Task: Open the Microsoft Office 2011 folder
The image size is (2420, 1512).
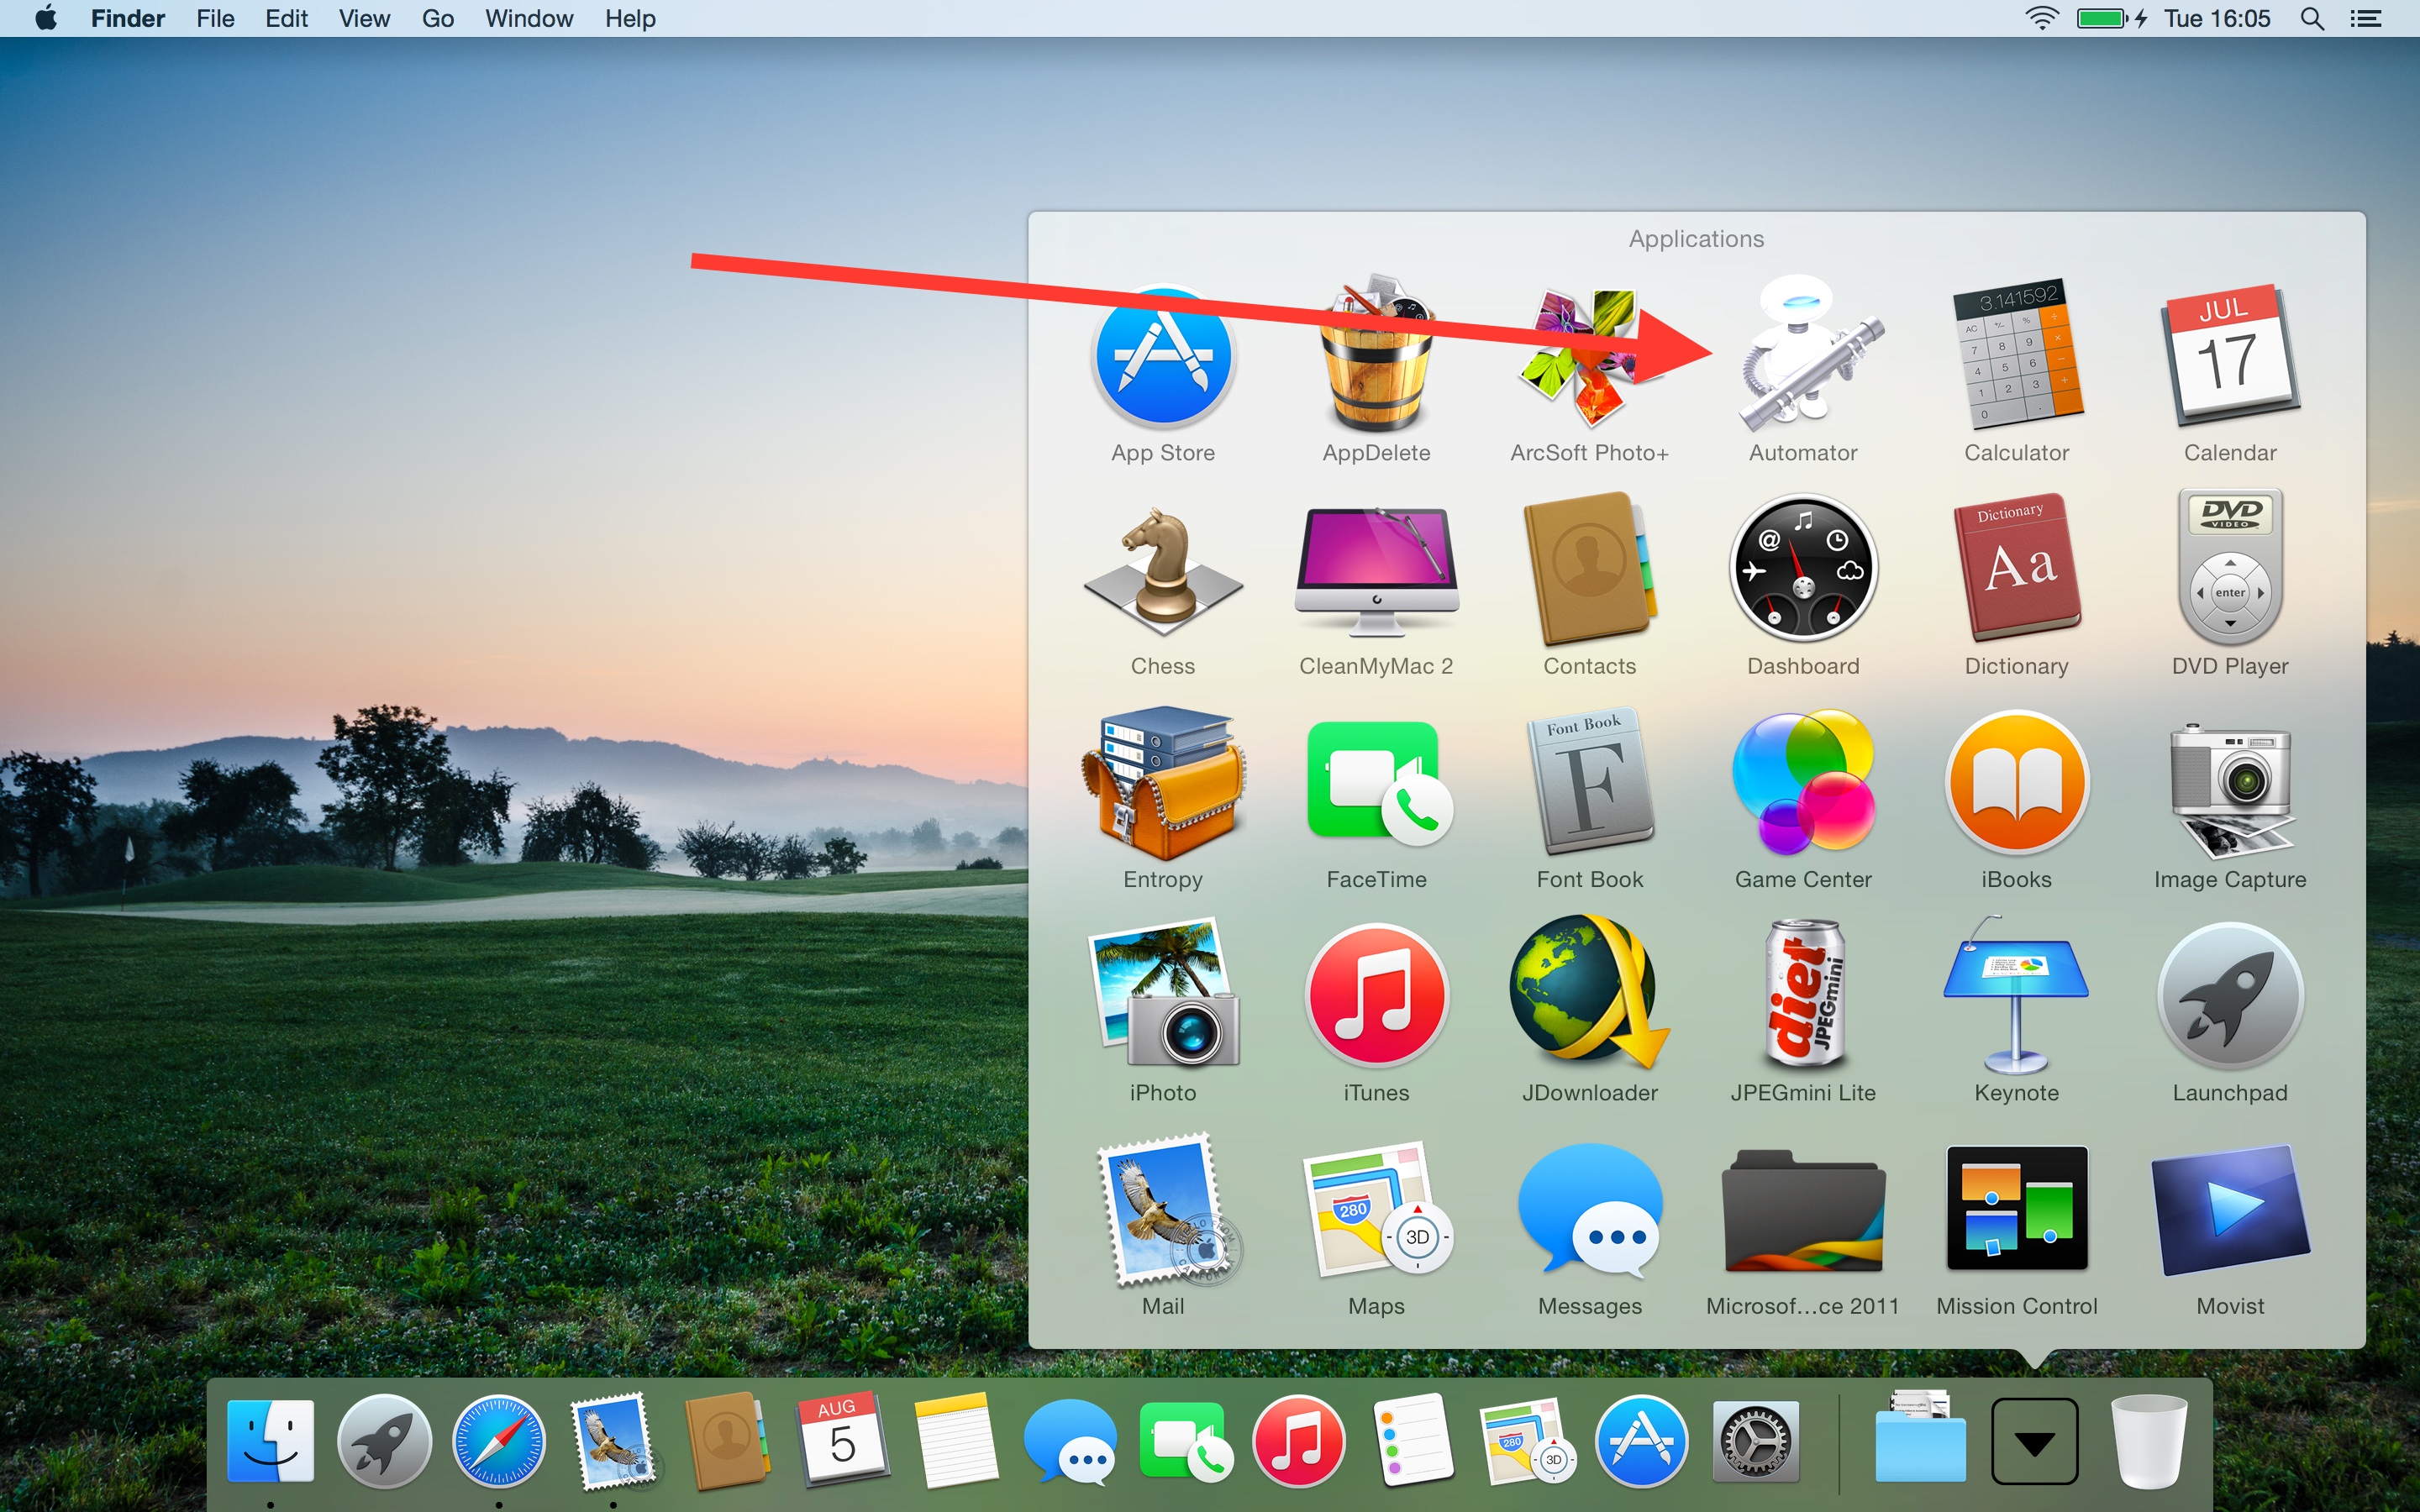Action: (x=1803, y=1211)
